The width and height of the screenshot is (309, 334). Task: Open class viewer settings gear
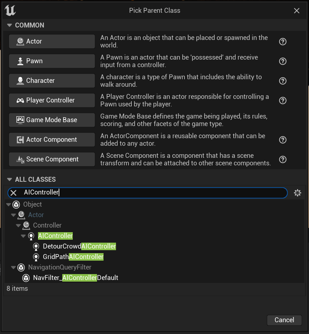click(297, 193)
